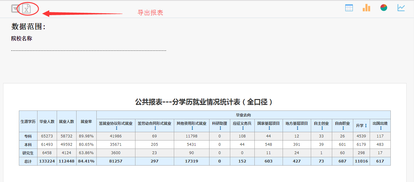
Task: Click the 就业人数 column header
Action: 67,121
